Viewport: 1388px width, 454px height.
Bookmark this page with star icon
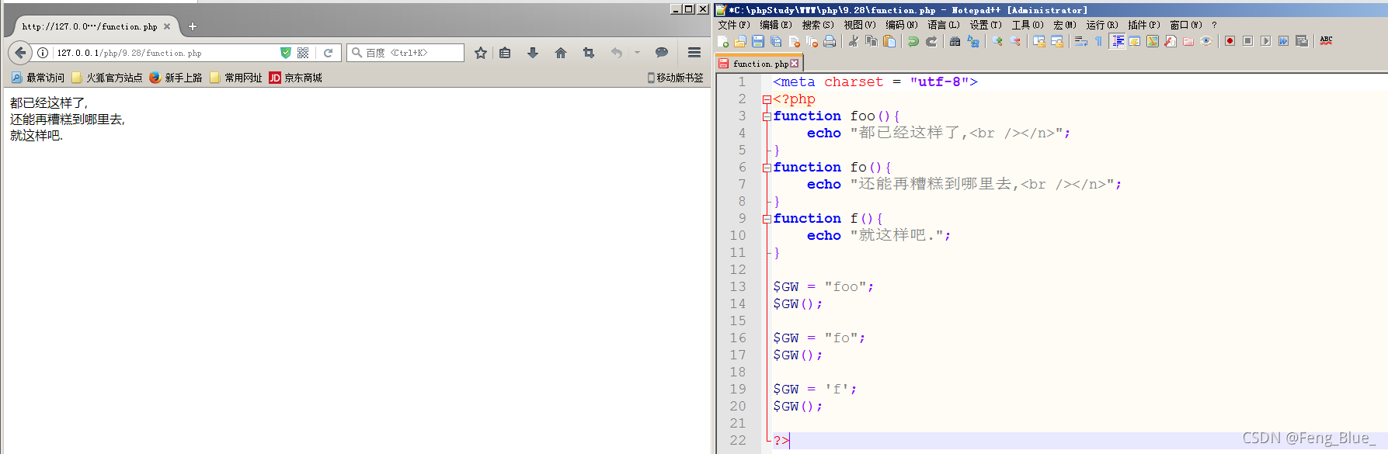pyautogui.click(x=481, y=53)
